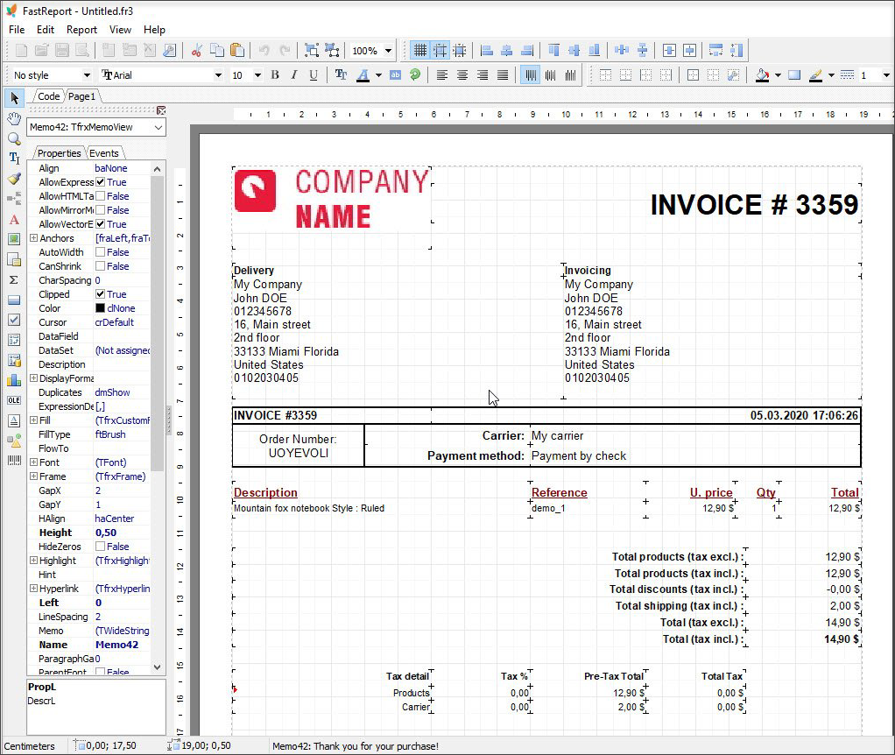Toggle AutoWidth checkbox
Image resolution: width=895 pixels, height=755 pixels.
pos(101,252)
